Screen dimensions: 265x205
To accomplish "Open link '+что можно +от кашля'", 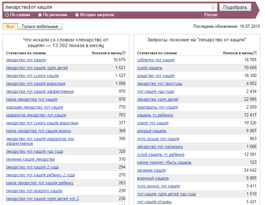I will [158, 186].
